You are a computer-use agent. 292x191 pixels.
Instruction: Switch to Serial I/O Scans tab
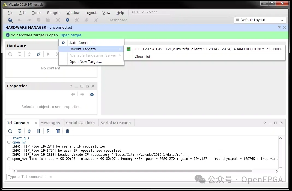tap(116, 123)
